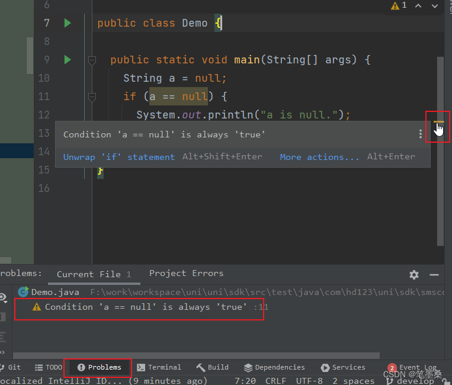Switch to Project Errors tab
This screenshot has height=385, width=452.
186,273
